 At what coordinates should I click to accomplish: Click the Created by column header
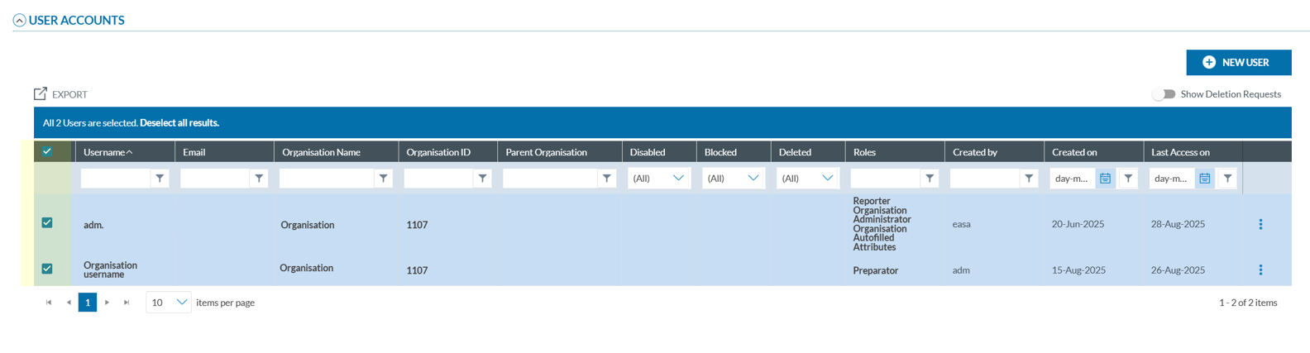(975, 152)
